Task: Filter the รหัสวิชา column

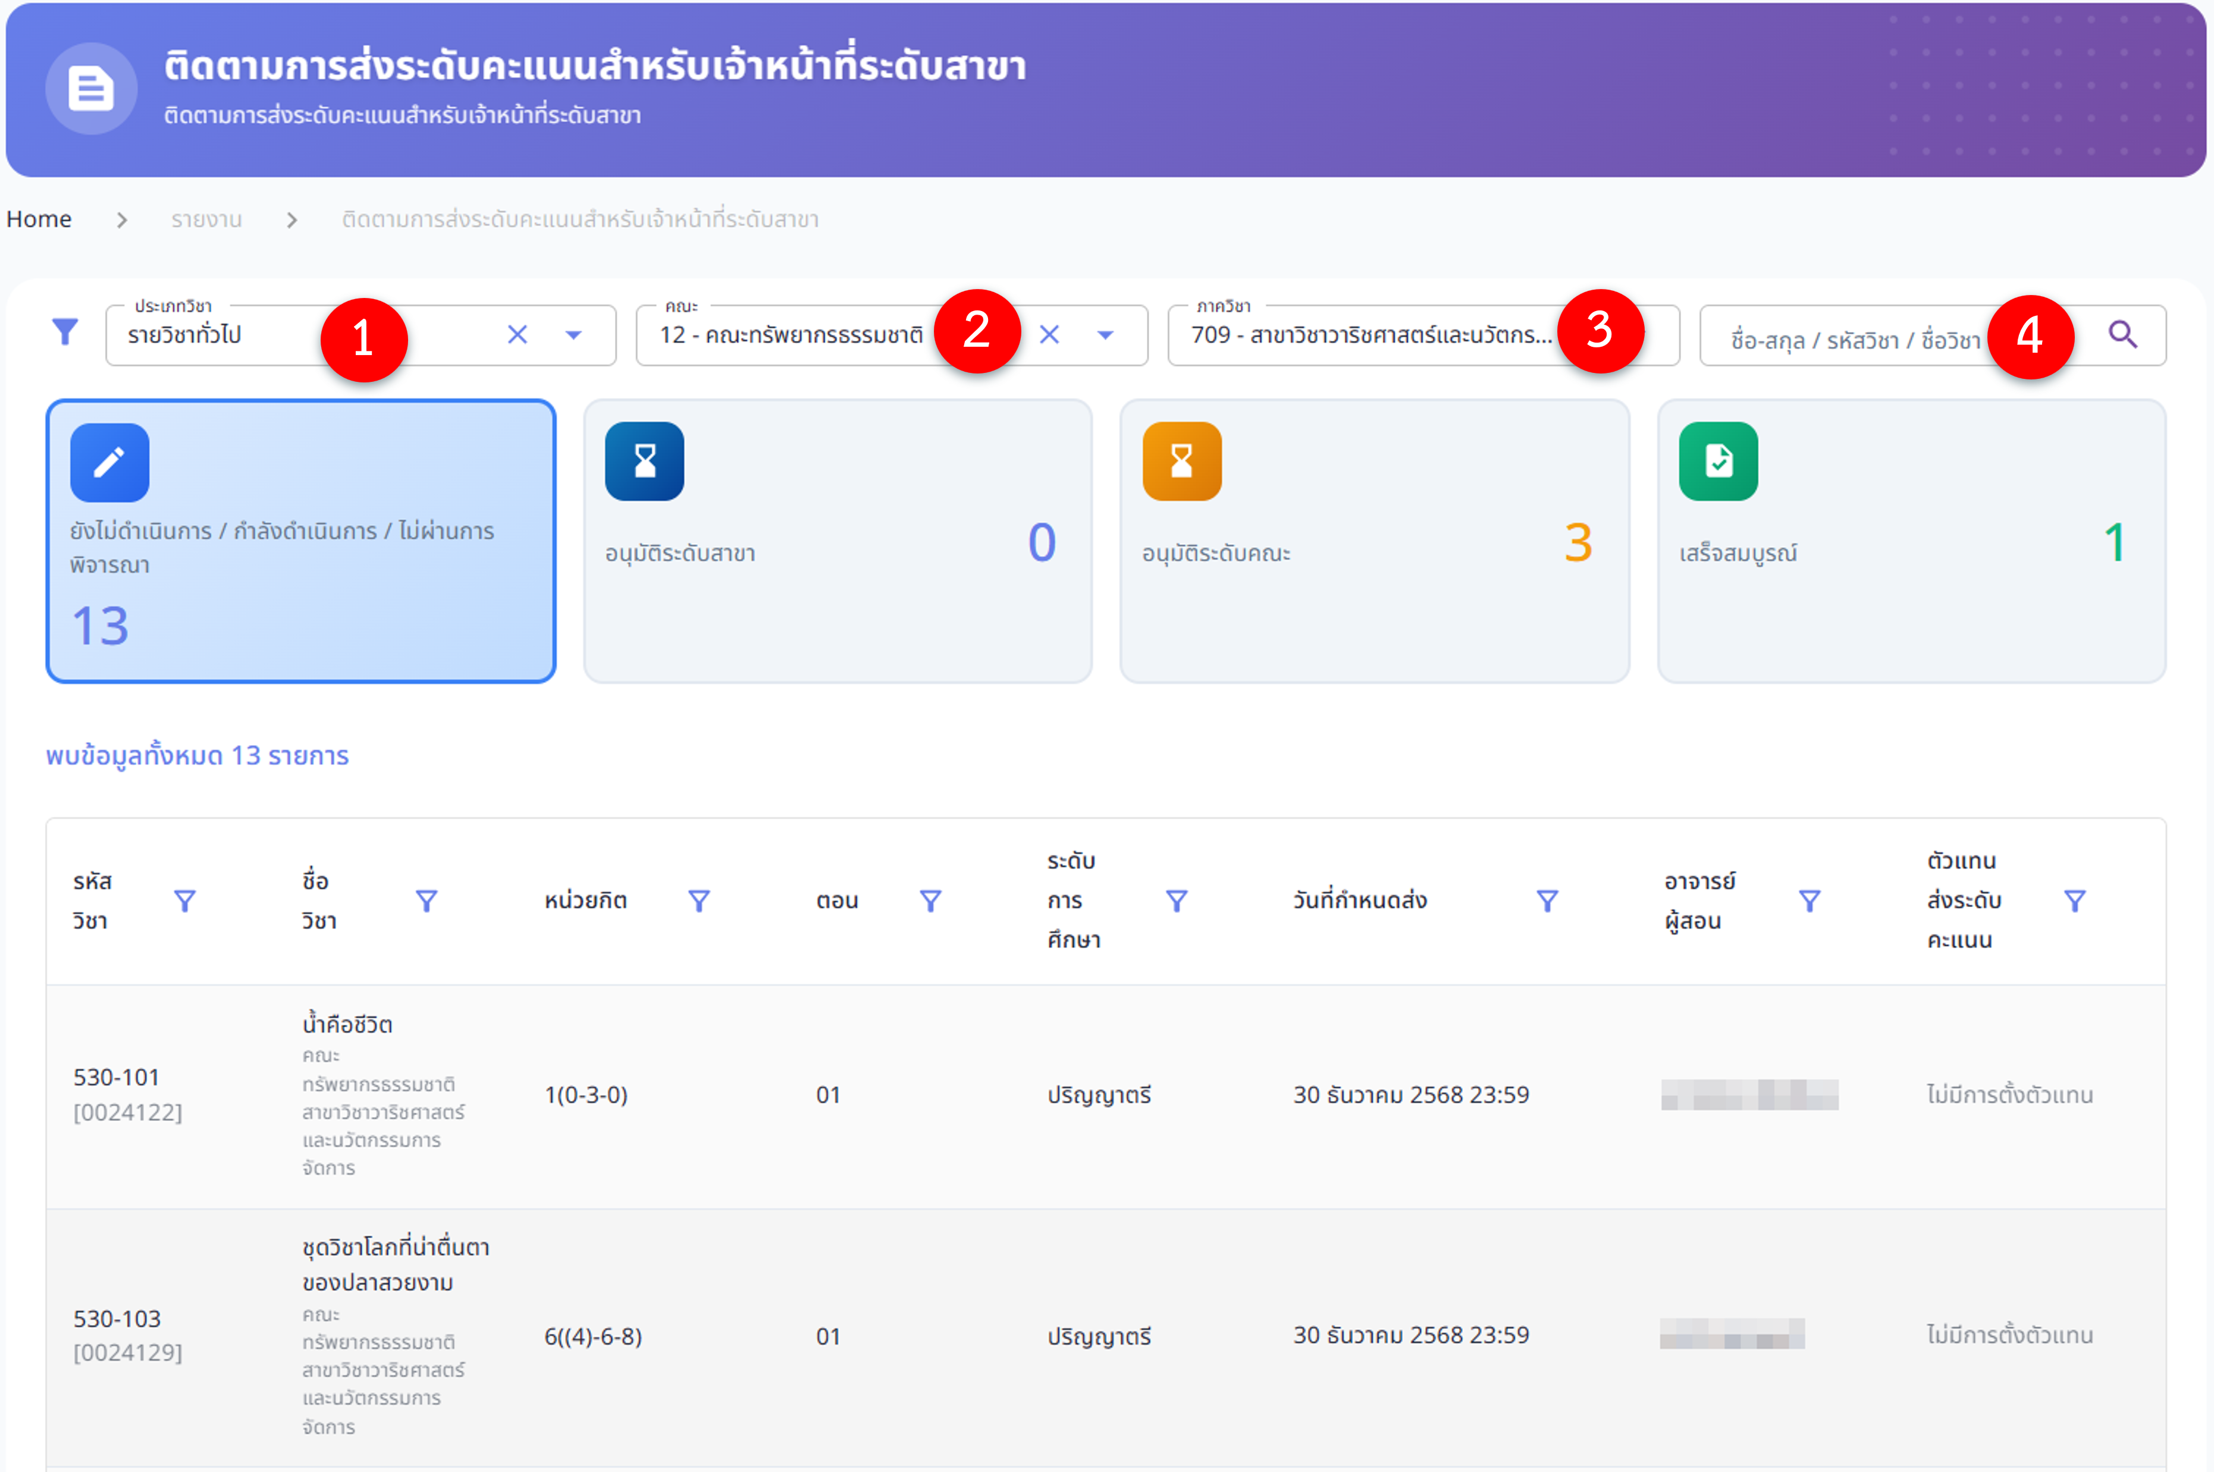Action: 185,901
